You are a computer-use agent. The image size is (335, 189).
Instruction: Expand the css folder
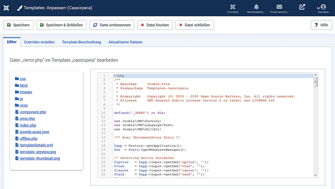(23, 79)
